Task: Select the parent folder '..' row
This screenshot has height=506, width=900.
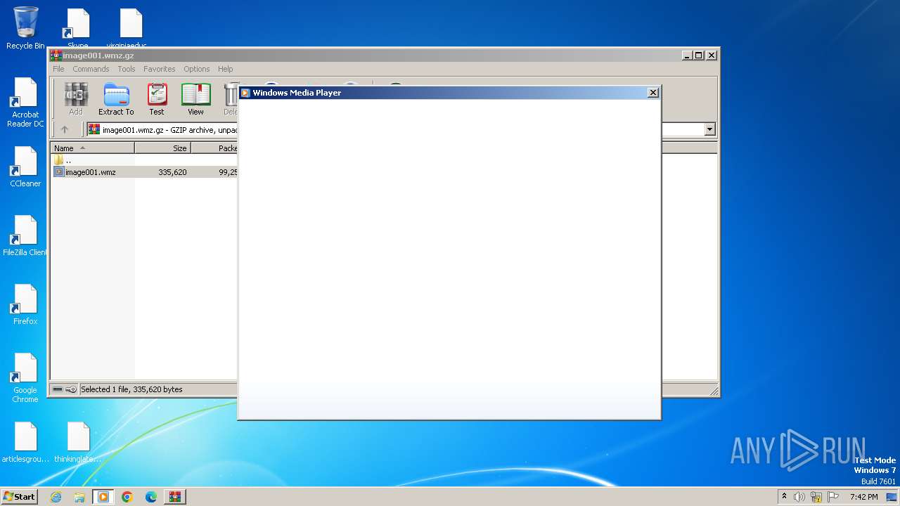Action: click(x=144, y=160)
